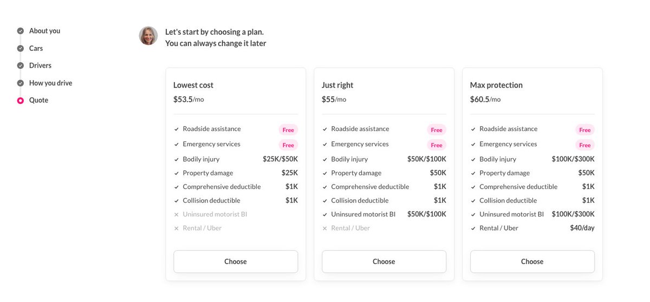The width and height of the screenshot is (650, 302).
Task: Click the agent avatar photo
Action: point(148,36)
